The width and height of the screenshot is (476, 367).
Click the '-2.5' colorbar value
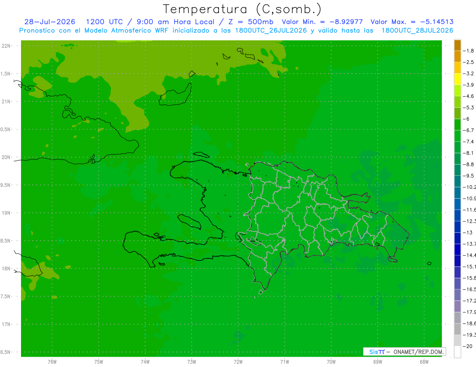point(469,62)
